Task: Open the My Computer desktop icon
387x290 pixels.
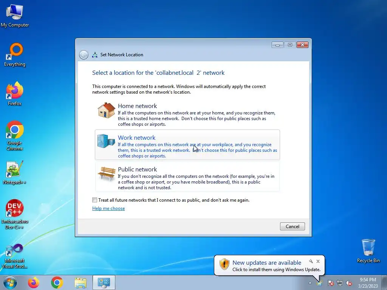Action: pos(15,15)
